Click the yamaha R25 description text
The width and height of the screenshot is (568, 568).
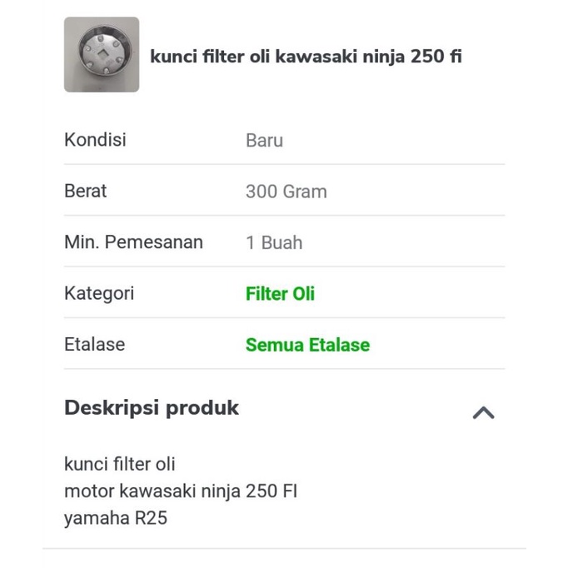click(x=116, y=518)
